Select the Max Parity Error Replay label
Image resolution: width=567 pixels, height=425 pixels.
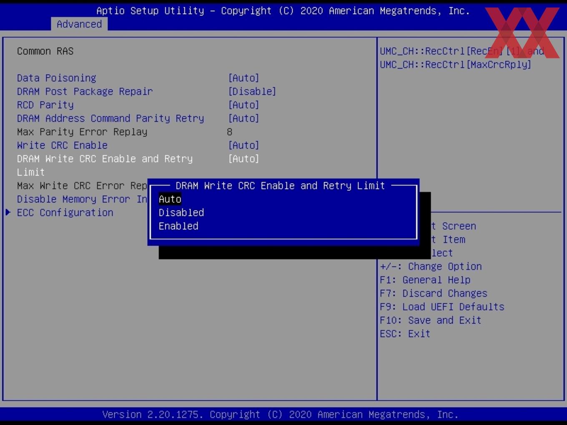[x=82, y=132]
